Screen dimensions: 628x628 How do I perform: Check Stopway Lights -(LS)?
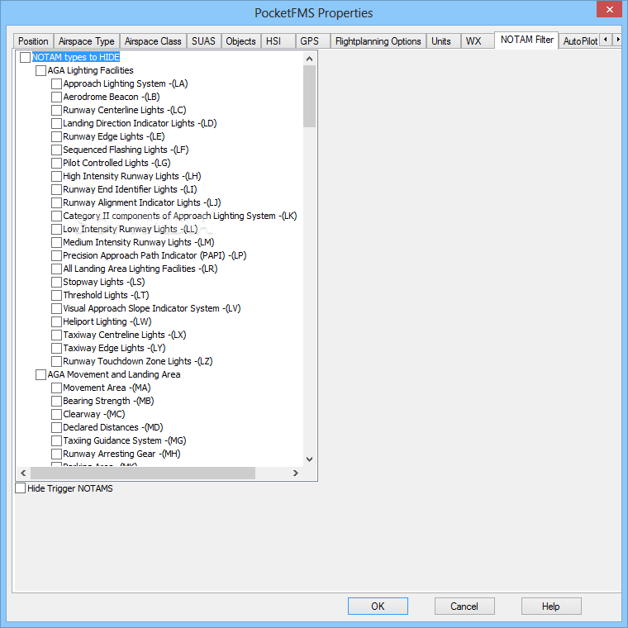tap(56, 282)
